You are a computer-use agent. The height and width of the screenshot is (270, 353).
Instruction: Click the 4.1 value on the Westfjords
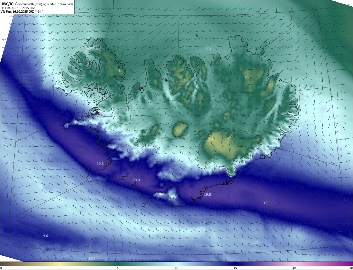[120, 71]
